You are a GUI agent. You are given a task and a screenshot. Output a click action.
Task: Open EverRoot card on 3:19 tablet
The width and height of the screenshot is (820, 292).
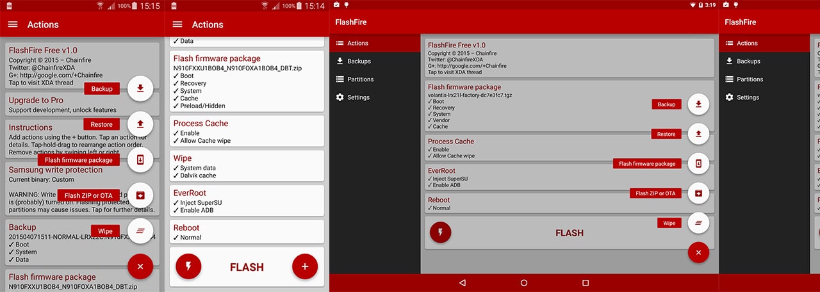(x=570, y=177)
